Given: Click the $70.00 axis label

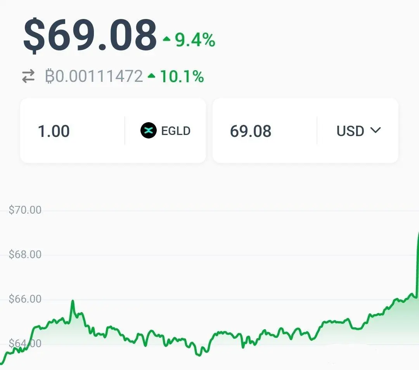Looking at the screenshot, I should coord(25,210).
